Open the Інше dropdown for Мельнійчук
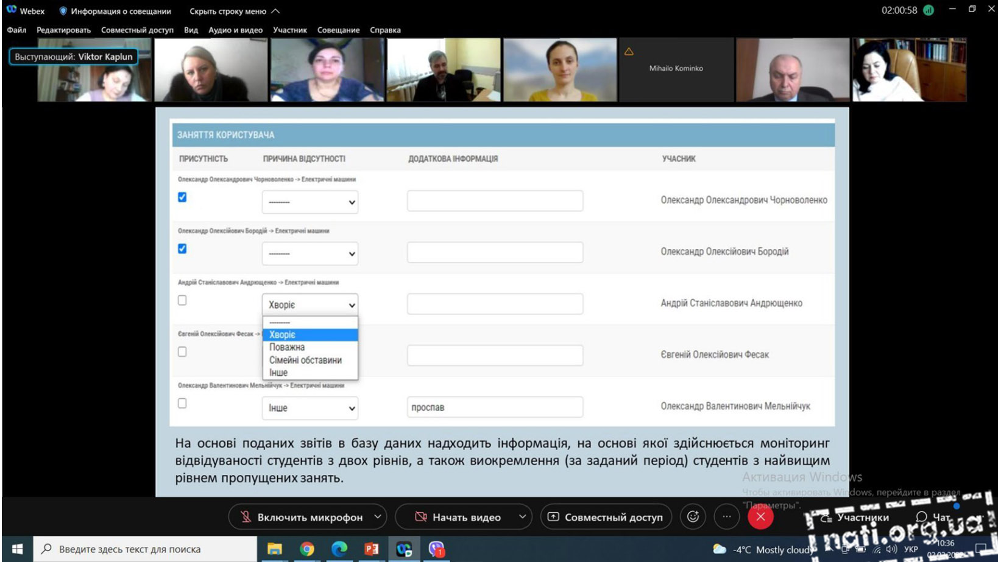Viewport: 998px width, 562px height. coord(310,408)
